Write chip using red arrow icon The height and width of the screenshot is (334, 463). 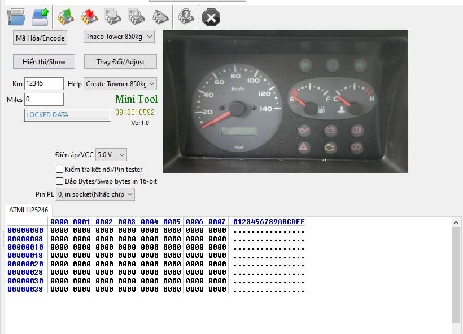click(x=89, y=16)
